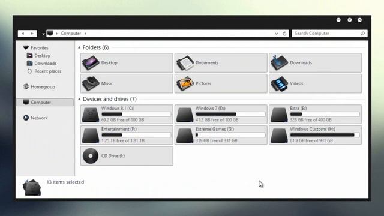Collapse the Devices and drives (7) group

point(79,99)
